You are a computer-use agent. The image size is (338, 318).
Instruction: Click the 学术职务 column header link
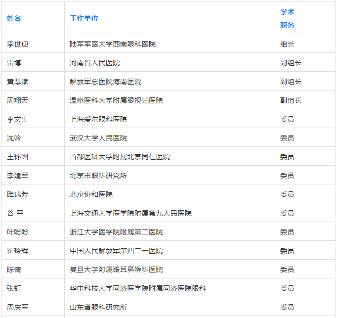coord(287,19)
